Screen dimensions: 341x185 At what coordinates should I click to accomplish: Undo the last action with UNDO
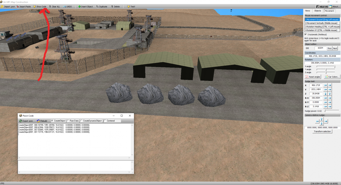pos(67,6)
